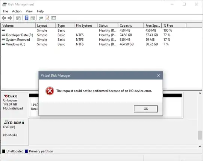Click the blue Primary partition legend swatch
Viewport: 203px width, 161px height.
pos(26,151)
